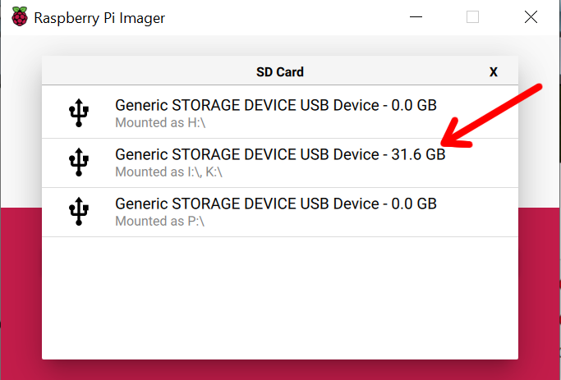Click the 'Mounted as I:\, K:\' subtitle

168,172
